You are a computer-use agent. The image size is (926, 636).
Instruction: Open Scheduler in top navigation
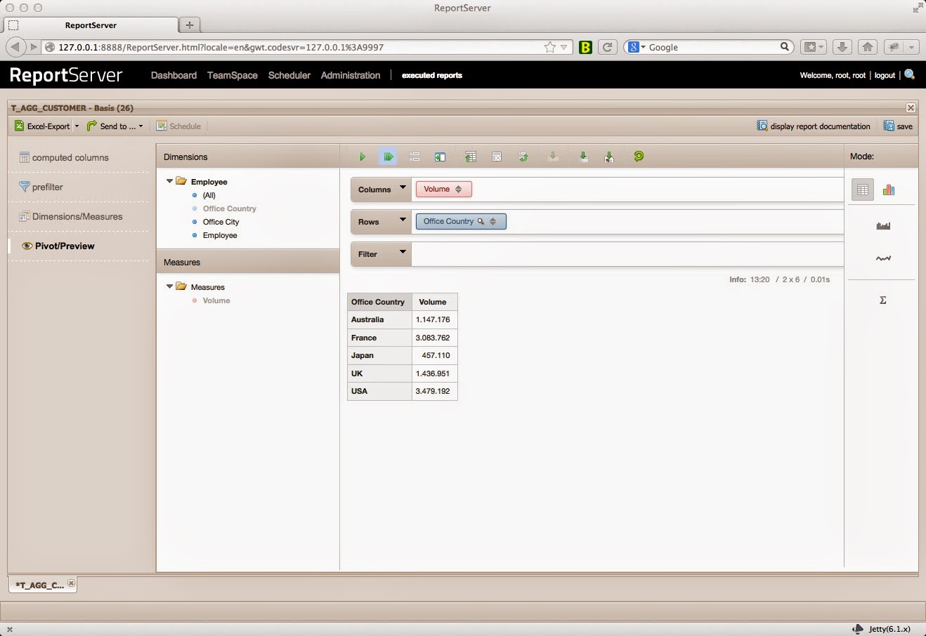coord(289,75)
